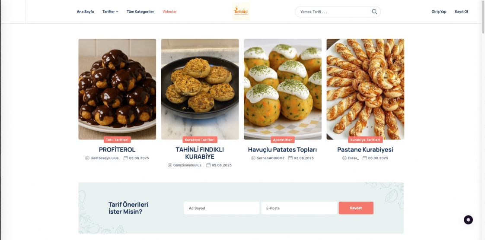Toggle dark mode with floating button
Image resolution: width=485 pixels, height=240 pixels.
[468, 220]
